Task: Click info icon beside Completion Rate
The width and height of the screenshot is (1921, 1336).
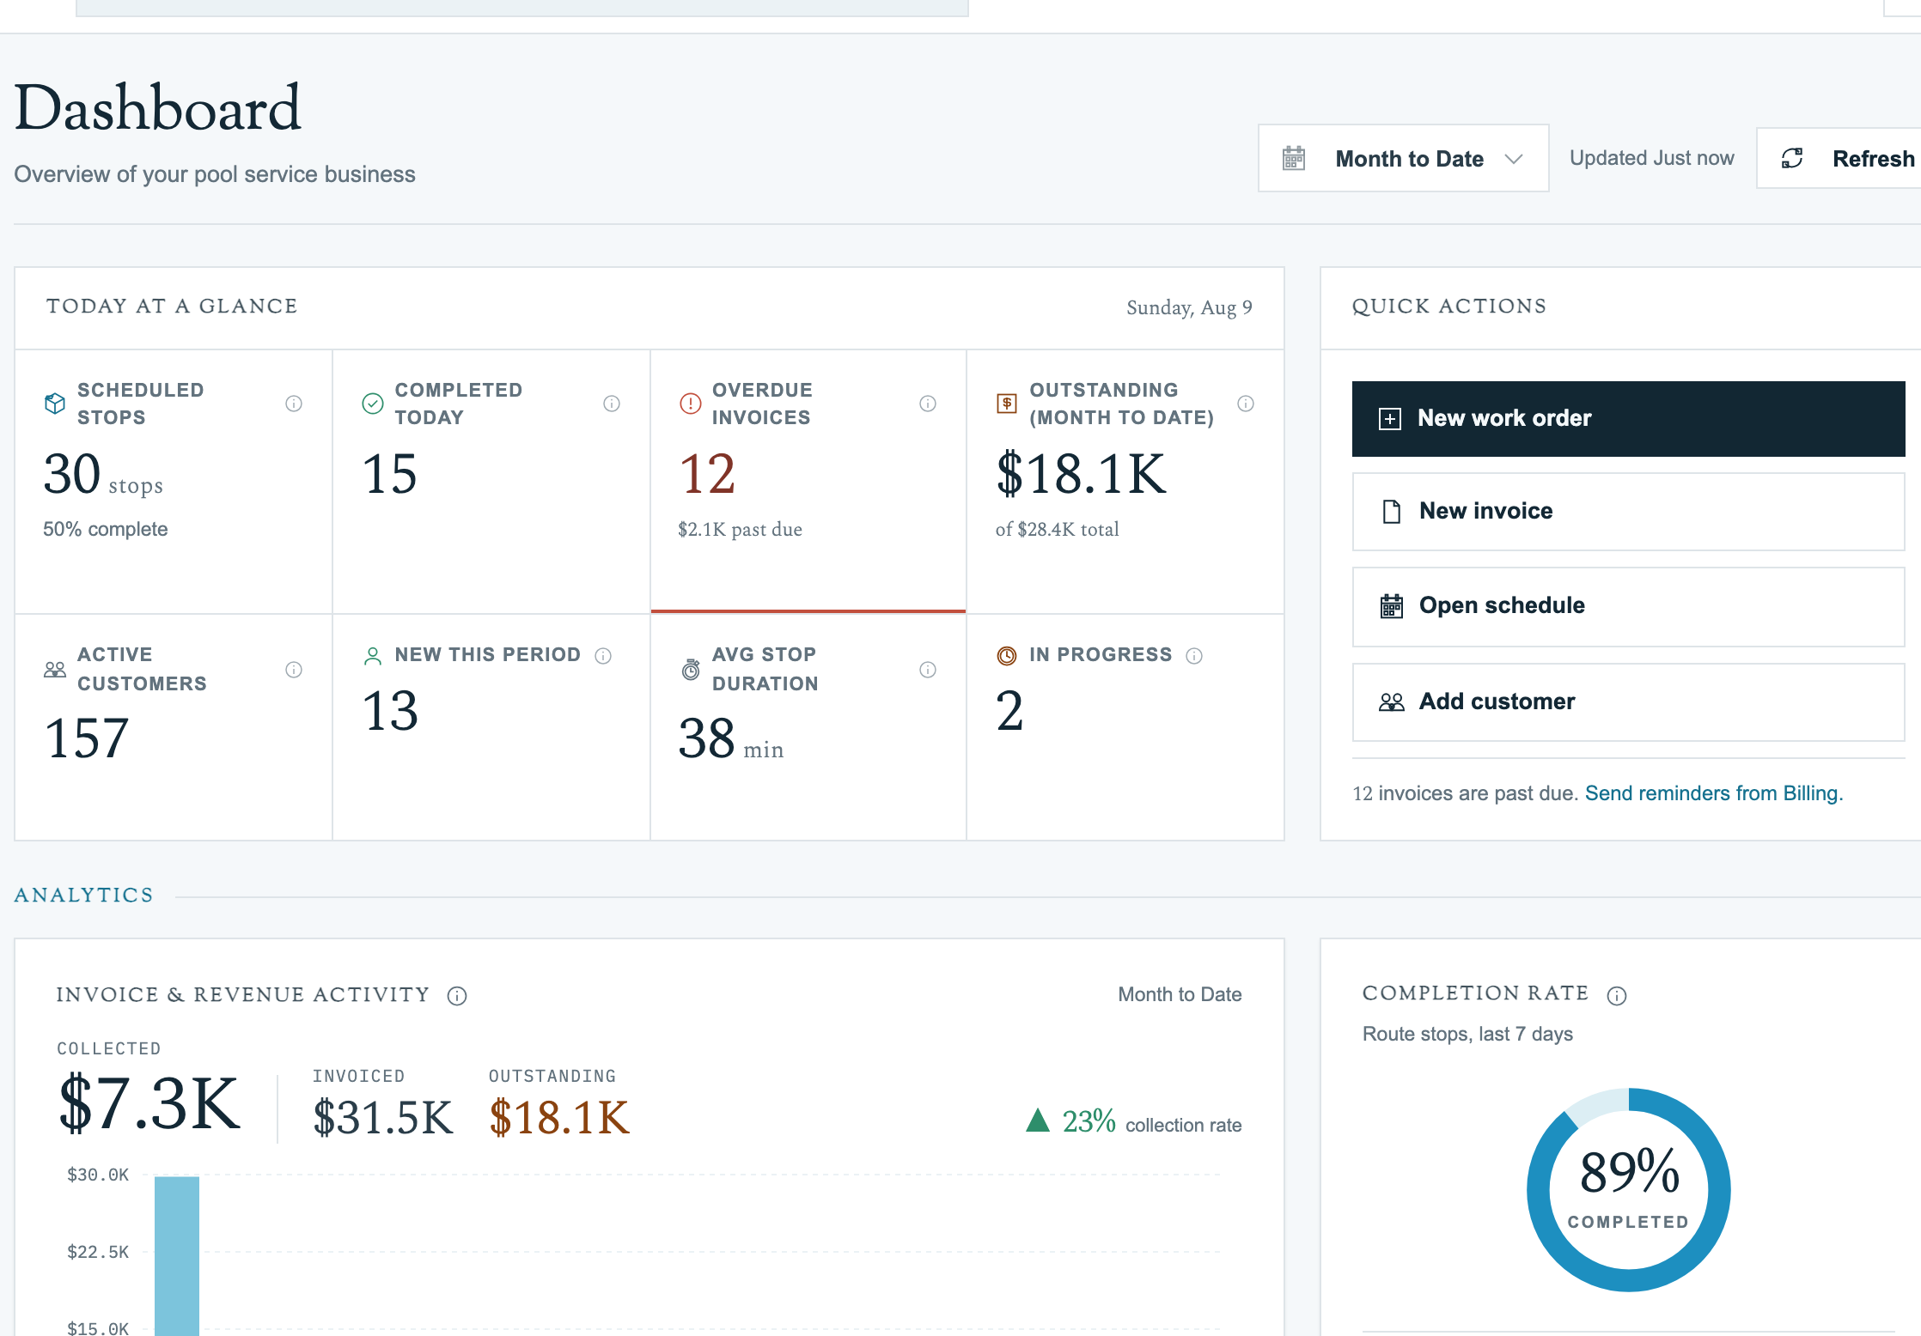Action: point(1617,996)
